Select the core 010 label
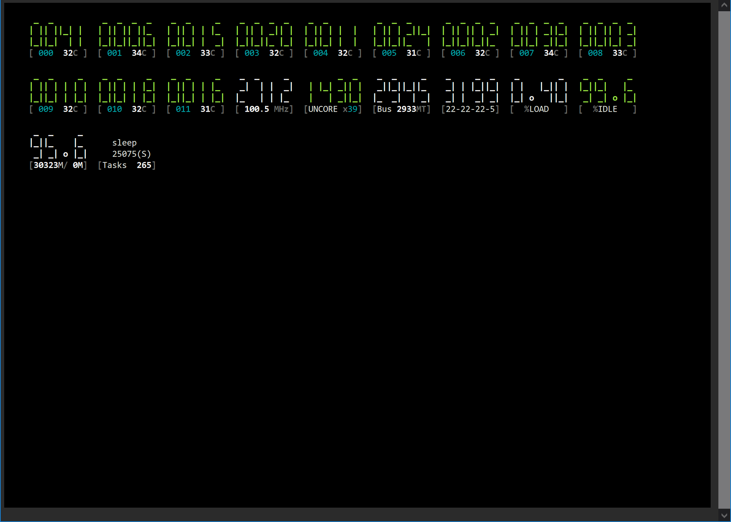This screenshot has width=731, height=522. click(x=115, y=109)
